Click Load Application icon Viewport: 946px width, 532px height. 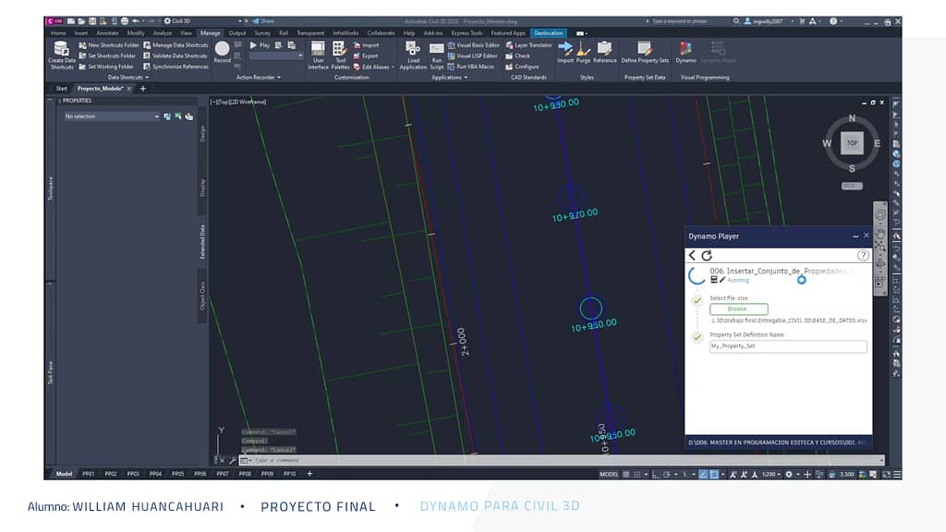(x=413, y=54)
